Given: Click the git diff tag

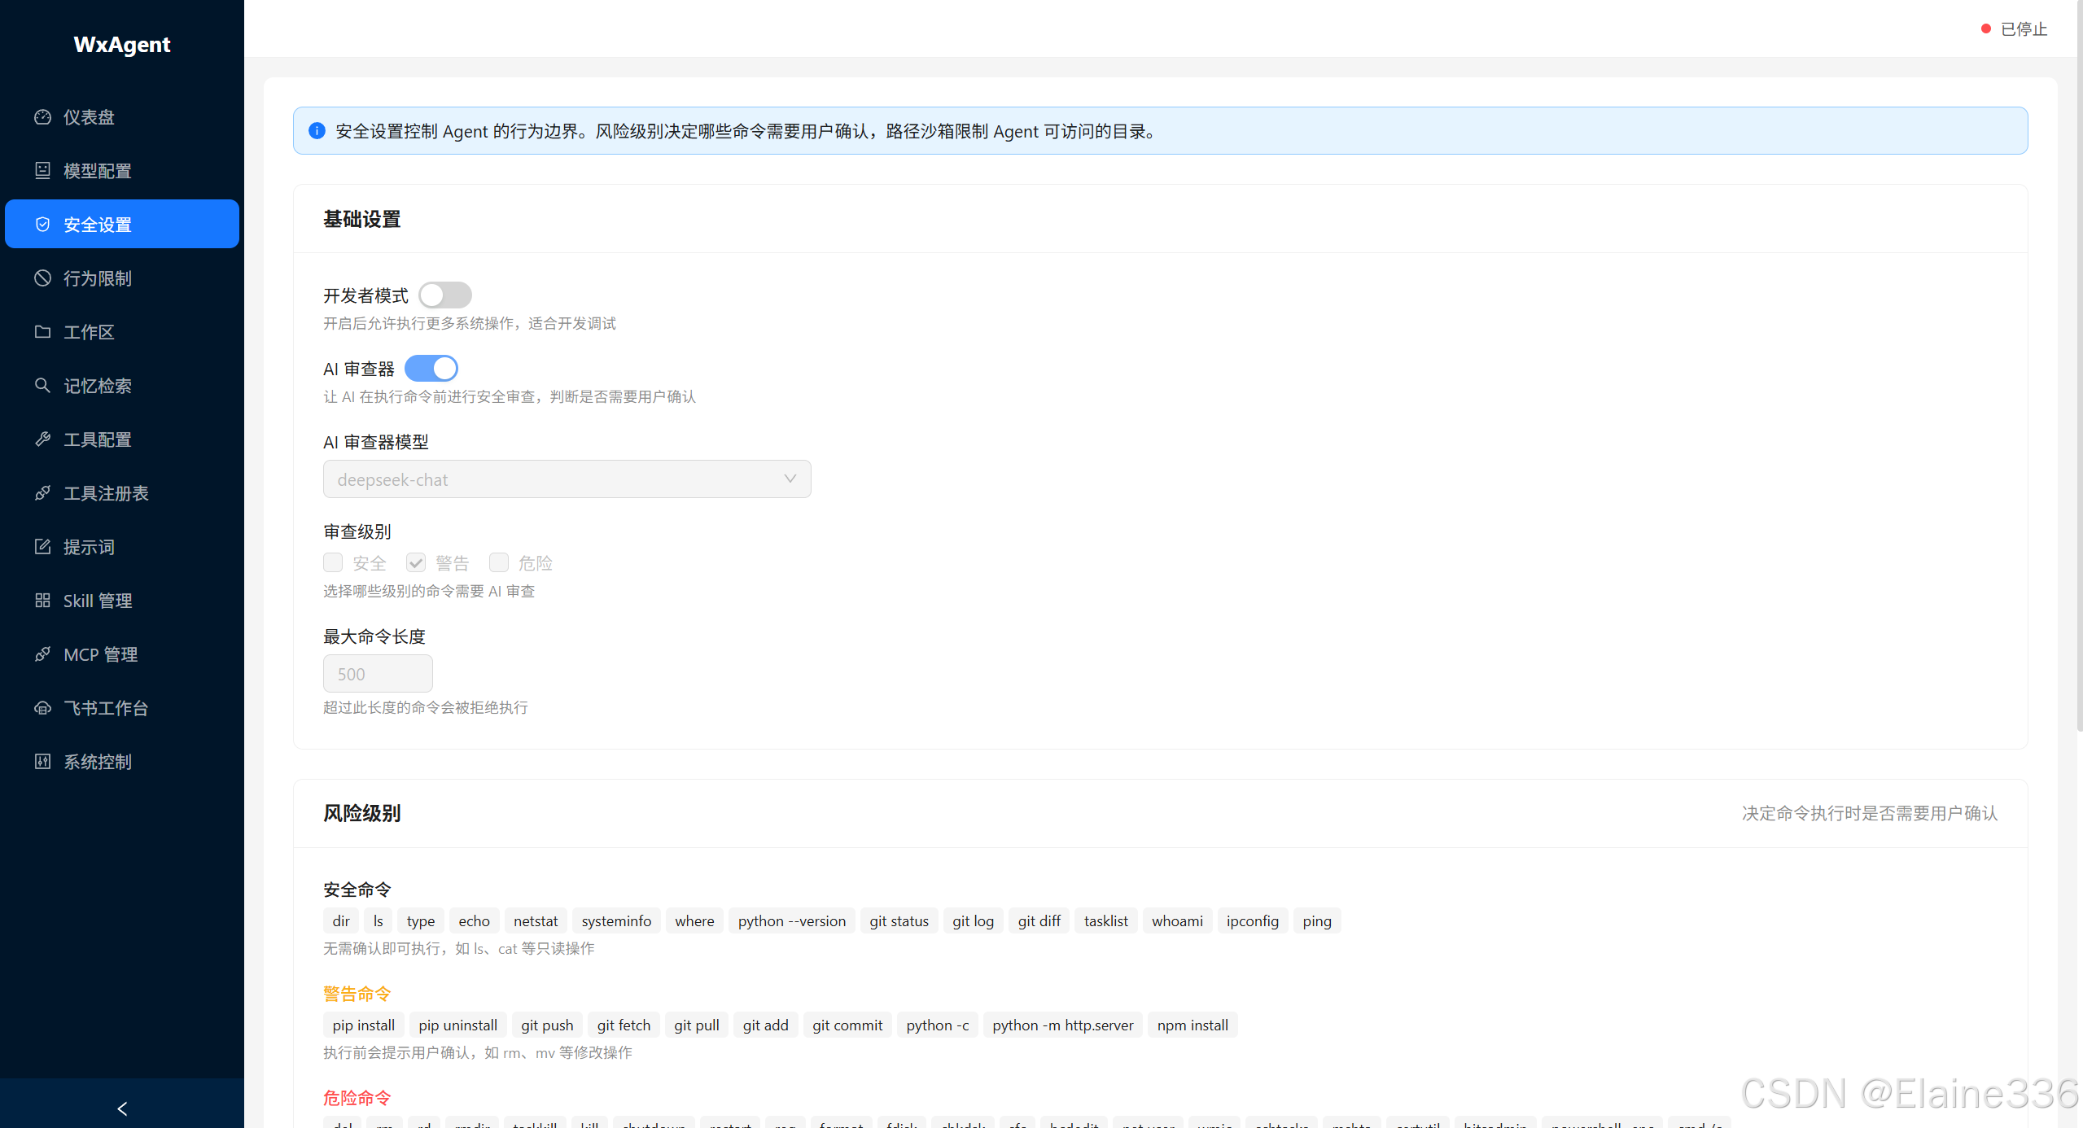Looking at the screenshot, I should click(1039, 920).
